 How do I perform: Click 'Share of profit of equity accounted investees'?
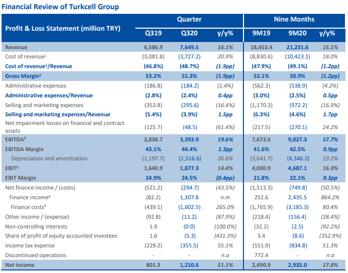61,236
